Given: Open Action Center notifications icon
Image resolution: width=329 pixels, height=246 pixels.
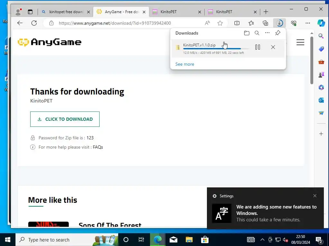Looking at the screenshot, I should [x=319, y=240].
